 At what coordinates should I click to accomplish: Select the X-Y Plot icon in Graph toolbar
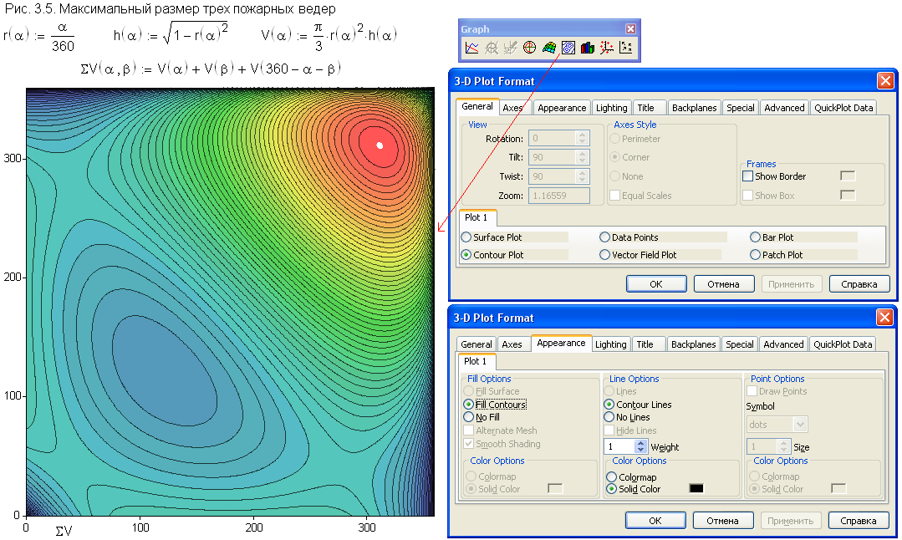pyautogui.click(x=471, y=48)
